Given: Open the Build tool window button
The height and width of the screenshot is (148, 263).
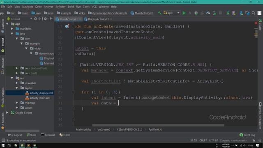Looking at the screenshot, I should [x=32, y=135].
